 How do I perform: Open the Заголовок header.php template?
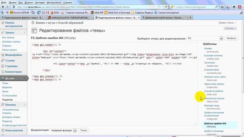click(210, 63)
